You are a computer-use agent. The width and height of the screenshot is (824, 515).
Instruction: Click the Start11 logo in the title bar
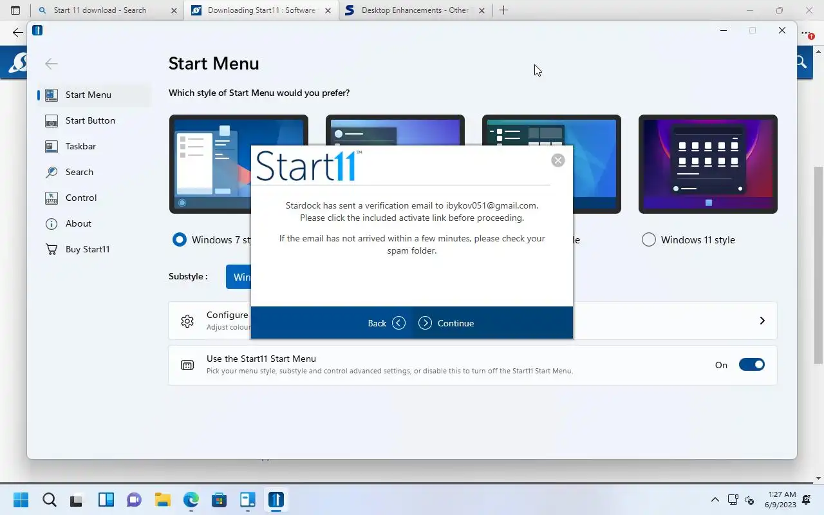tap(37, 30)
